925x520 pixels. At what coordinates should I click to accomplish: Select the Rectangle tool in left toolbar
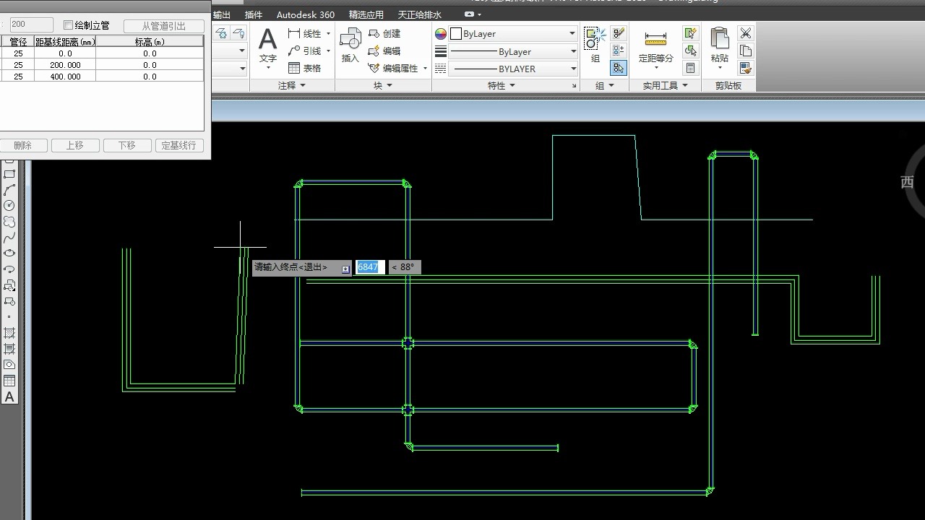9,174
